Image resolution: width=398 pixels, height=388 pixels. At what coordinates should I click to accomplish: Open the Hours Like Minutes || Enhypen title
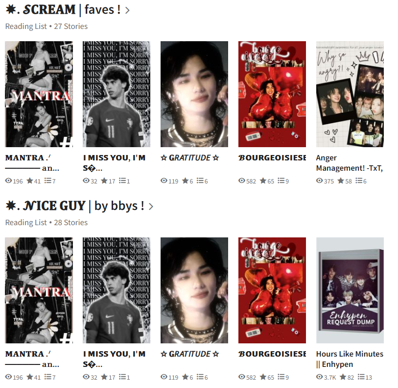350,359
